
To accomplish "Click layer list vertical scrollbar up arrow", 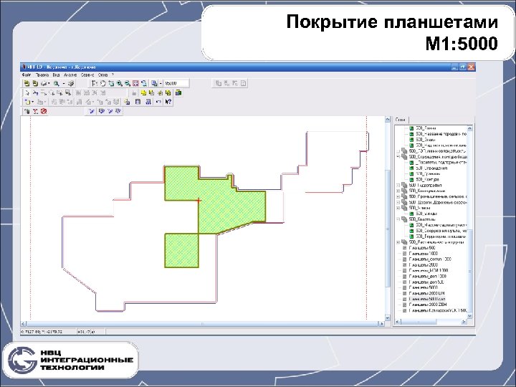I will (470, 128).
